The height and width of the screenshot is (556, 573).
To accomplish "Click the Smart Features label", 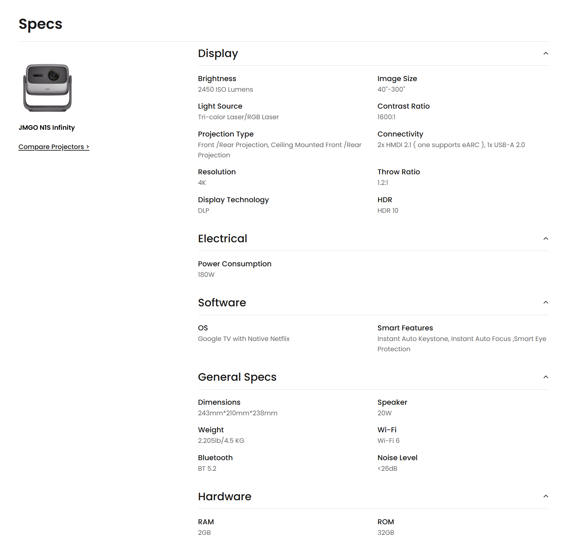I will (x=405, y=328).
